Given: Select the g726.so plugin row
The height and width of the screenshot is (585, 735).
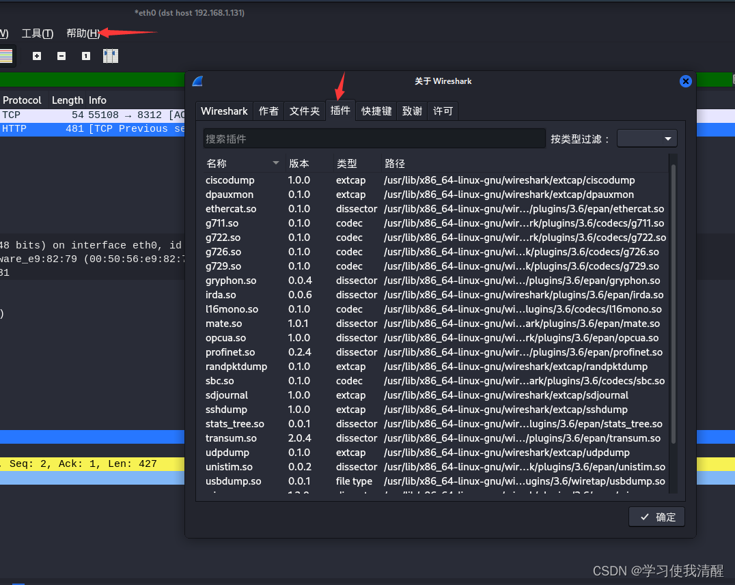Looking at the screenshot, I should [x=436, y=252].
